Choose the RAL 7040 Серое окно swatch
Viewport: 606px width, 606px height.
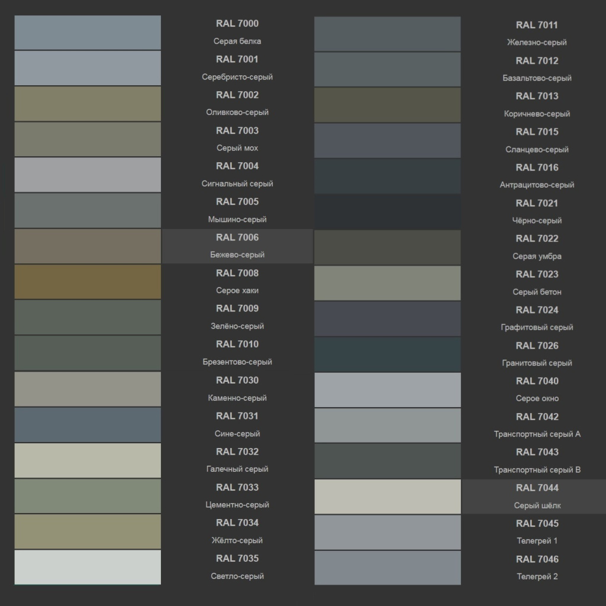[388, 390]
